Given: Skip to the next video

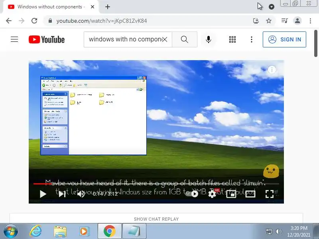Looking at the screenshot, I should pyautogui.click(x=62, y=194).
